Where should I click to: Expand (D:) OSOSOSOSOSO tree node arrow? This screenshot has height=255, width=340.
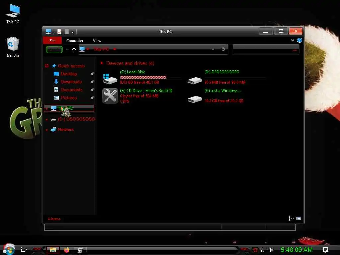[x=47, y=119]
